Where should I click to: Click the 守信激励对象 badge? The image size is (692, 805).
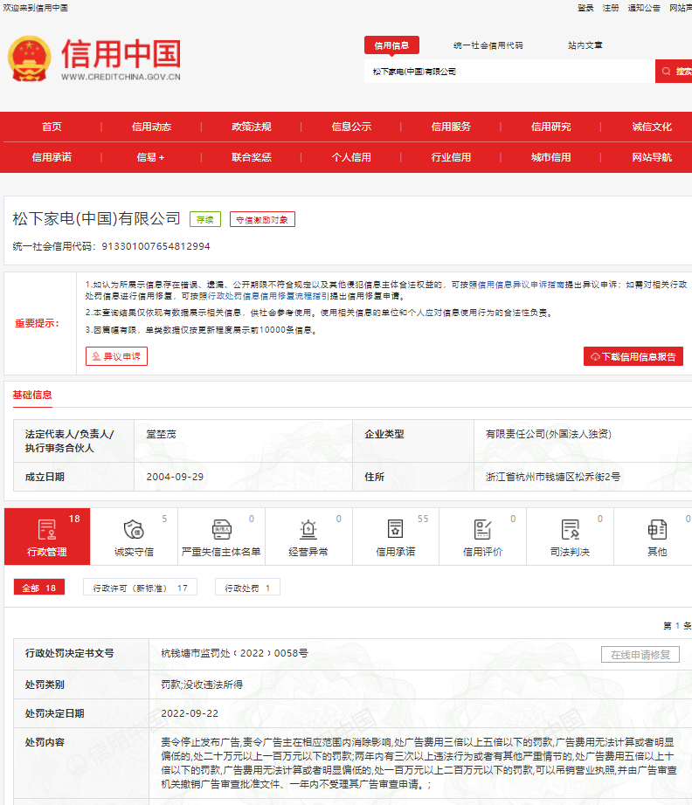click(x=262, y=219)
